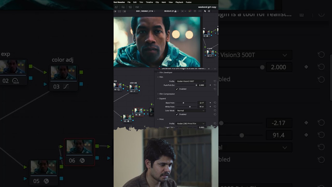Select node 06 in the node graph
Viewport: 332px width, 187px height.
(139, 112)
